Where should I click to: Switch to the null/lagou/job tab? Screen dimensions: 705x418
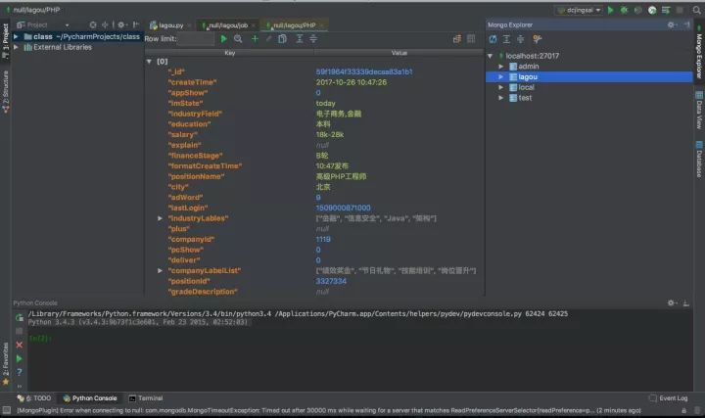pyautogui.click(x=228, y=25)
